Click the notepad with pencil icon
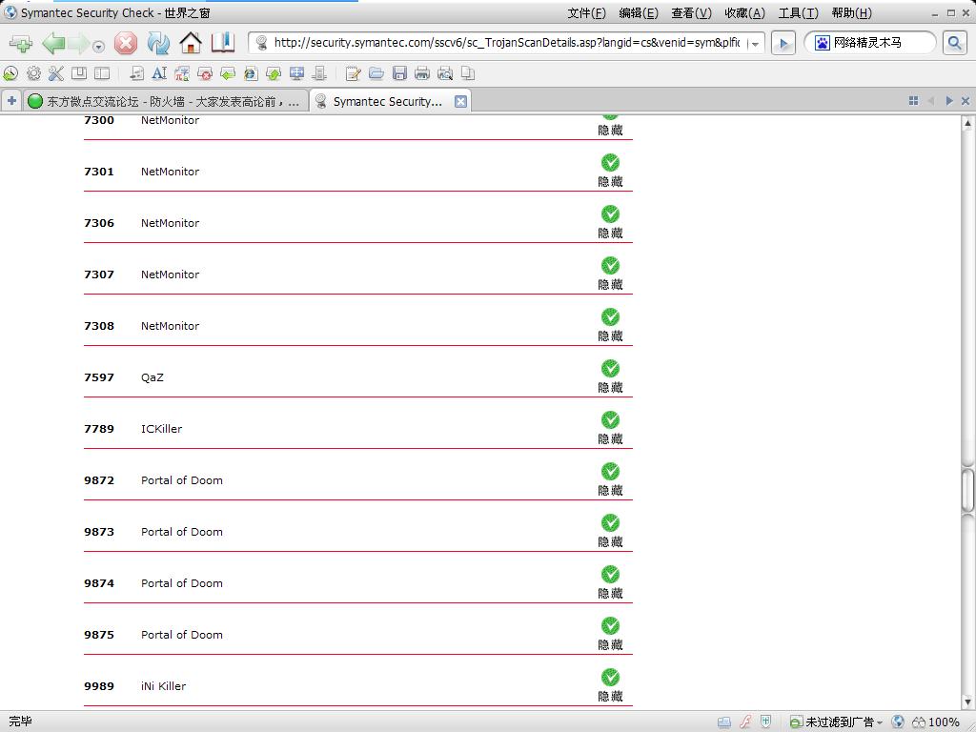The width and height of the screenshot is (976, 732). [353, 73]
